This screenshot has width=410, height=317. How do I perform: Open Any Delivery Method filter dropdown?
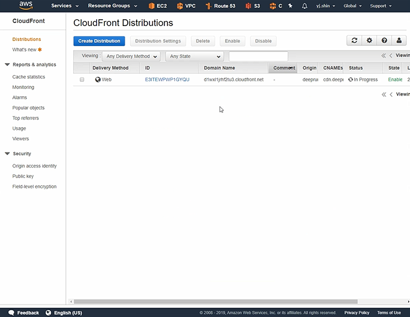(131, 56)
